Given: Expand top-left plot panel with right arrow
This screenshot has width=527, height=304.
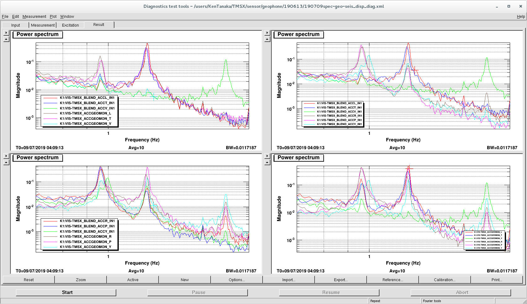Looking at the screenshot, I should click(6, 33).
